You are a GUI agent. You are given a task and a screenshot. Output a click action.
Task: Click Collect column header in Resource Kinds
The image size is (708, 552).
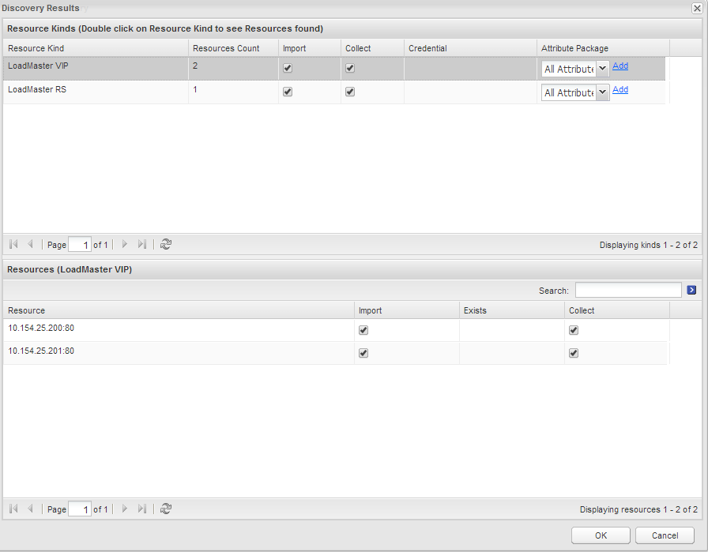coord(372,48)
